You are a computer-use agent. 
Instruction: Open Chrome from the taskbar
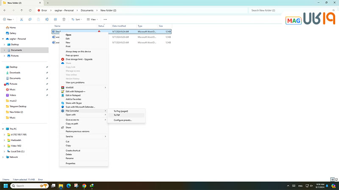coord(84,185)
